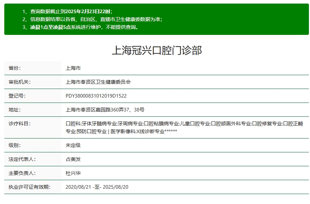Select the responsible person name 杜兴华
310x204 pixels.
click(x=73, y=173)
